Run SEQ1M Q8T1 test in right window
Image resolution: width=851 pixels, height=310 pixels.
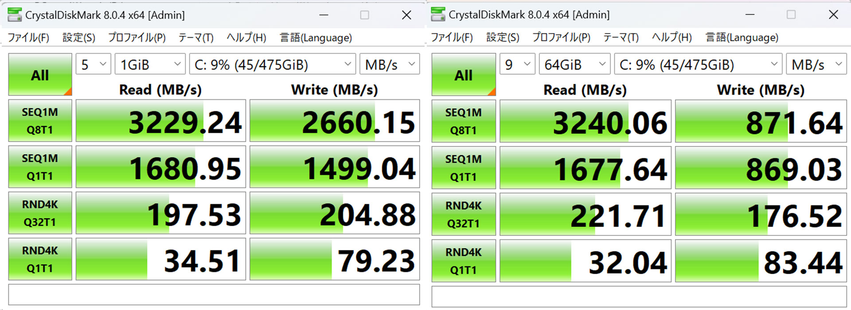(x=464, y=121)
